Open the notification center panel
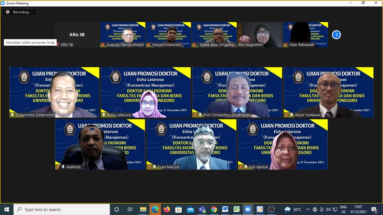 pos(374,209)
